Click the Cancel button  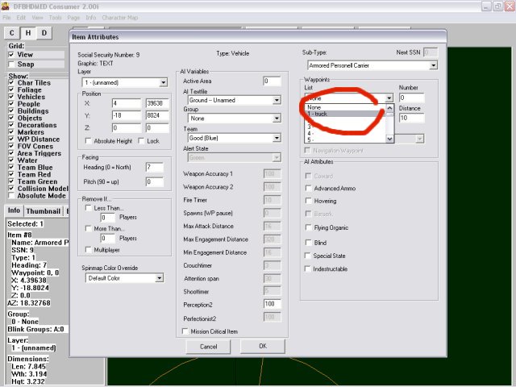pos(208,346)
